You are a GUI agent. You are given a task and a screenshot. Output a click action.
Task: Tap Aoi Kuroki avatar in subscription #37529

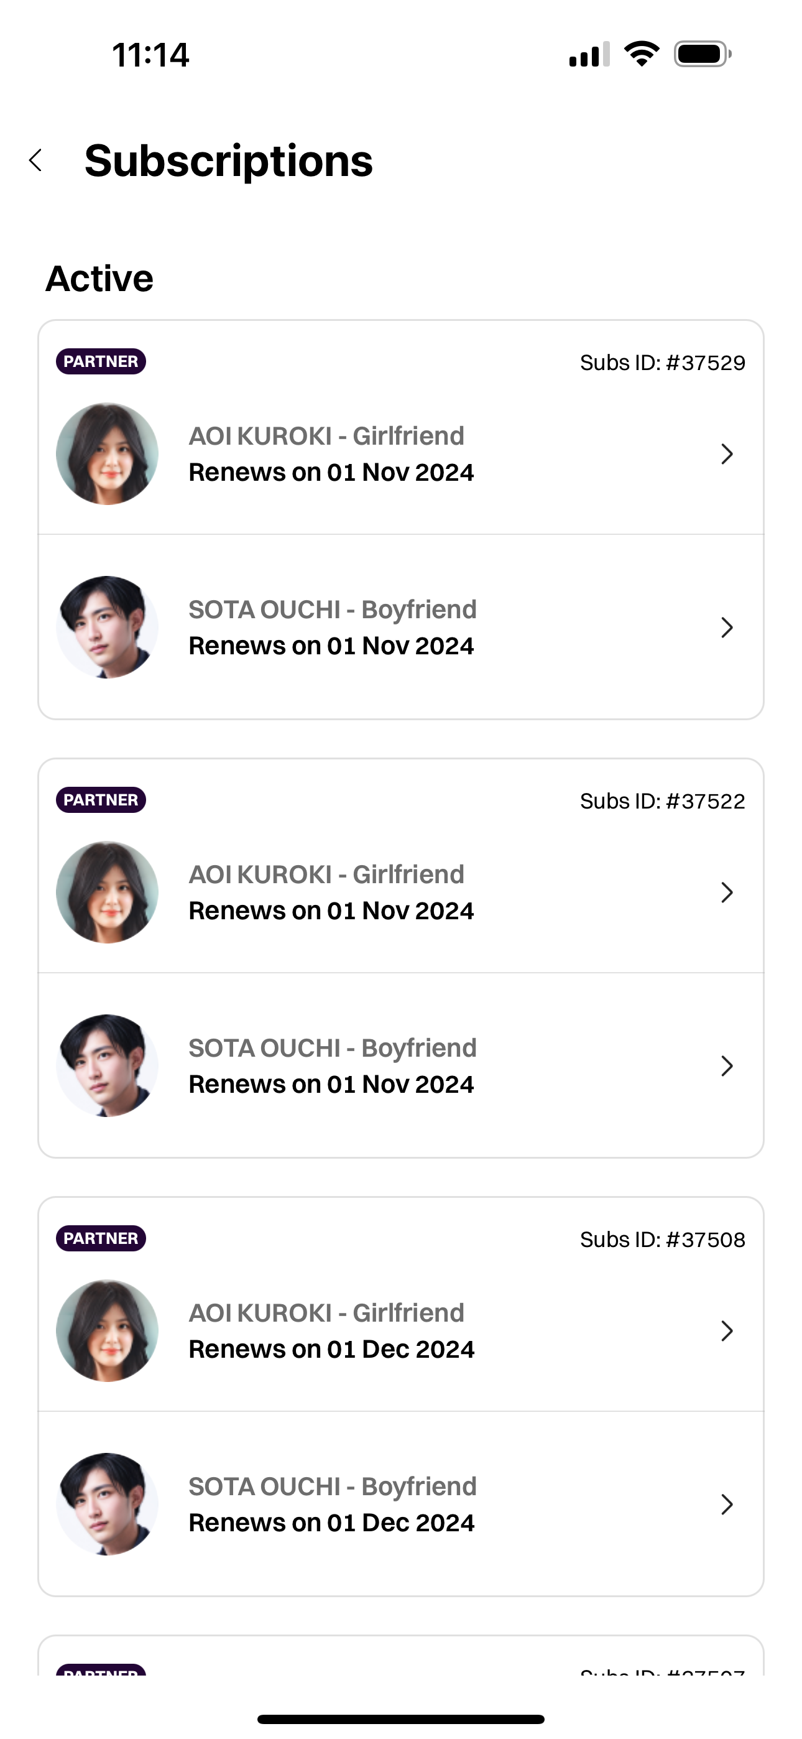[108, 453]
